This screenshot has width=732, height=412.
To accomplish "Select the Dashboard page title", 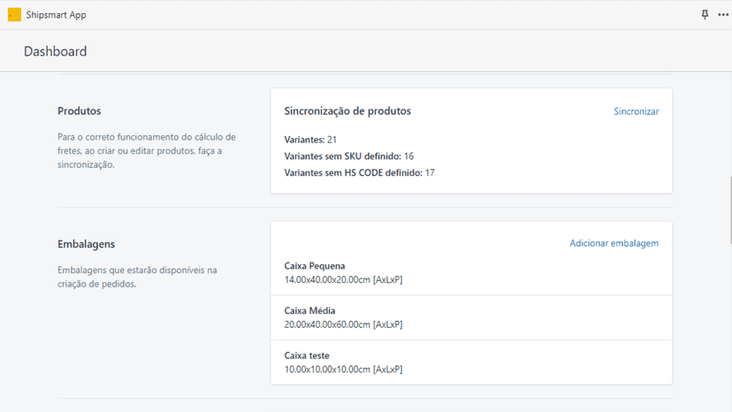I will [55, 51].
